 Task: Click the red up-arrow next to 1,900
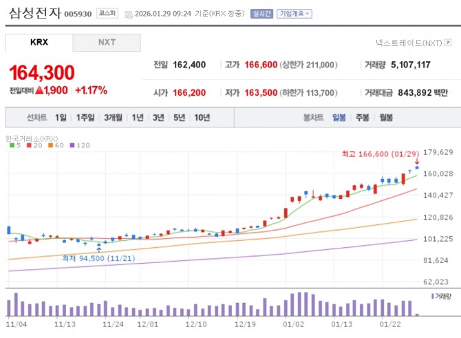[x=40, y=90]
